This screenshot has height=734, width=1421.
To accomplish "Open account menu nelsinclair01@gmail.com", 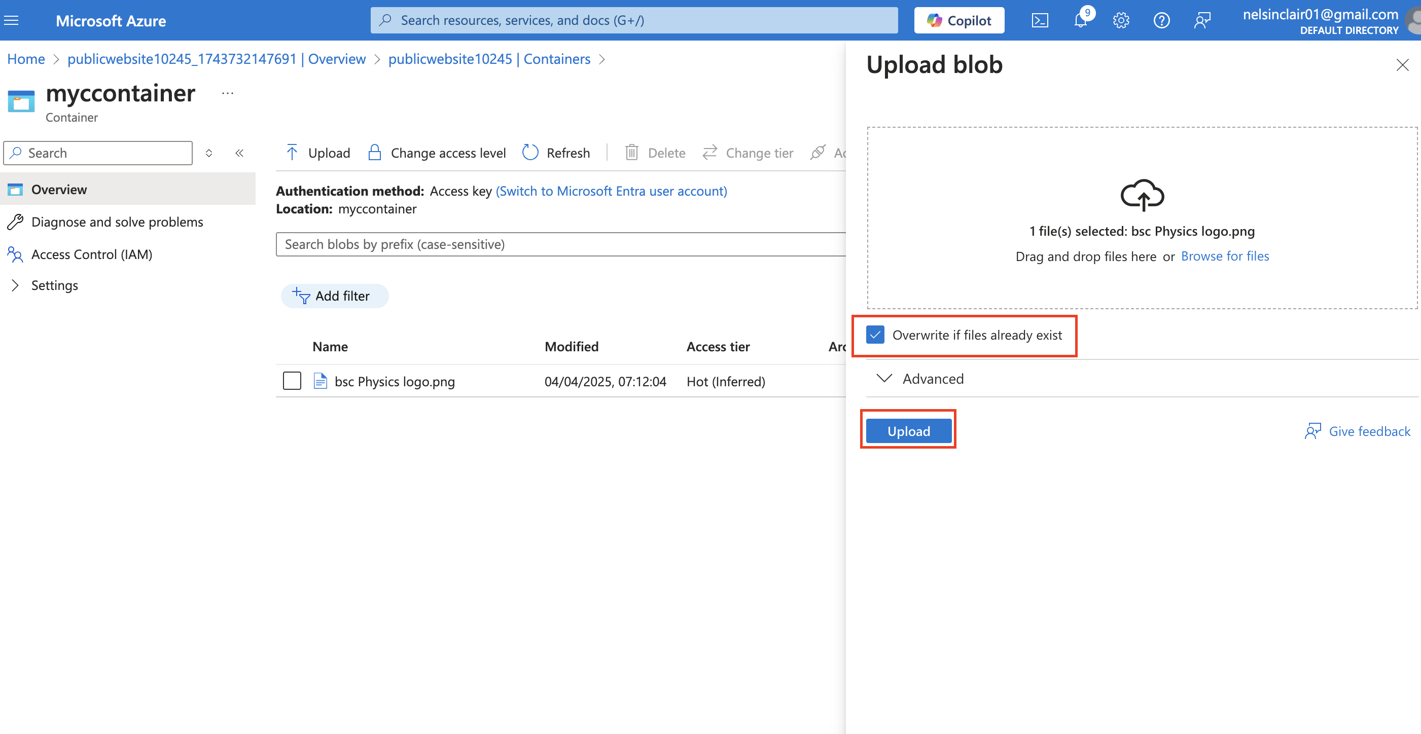I will [1320, 21].
